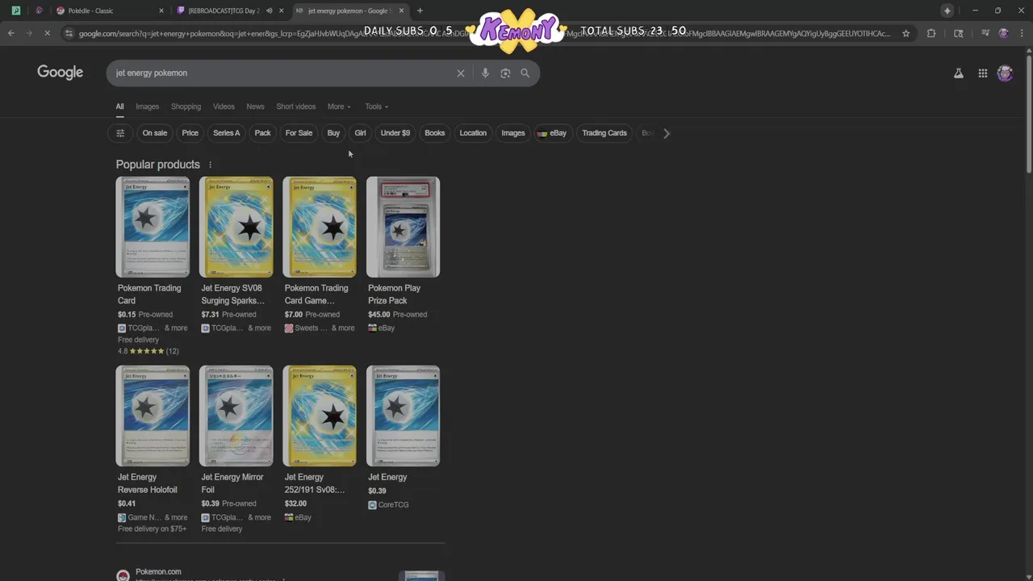1033x581 pixels.
Task: Open the Google apps grid
Action: (x=982, y=73)
